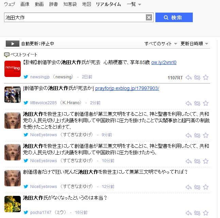
Task: Switch to the 画像 tab
Action: [x=25, y=4]
